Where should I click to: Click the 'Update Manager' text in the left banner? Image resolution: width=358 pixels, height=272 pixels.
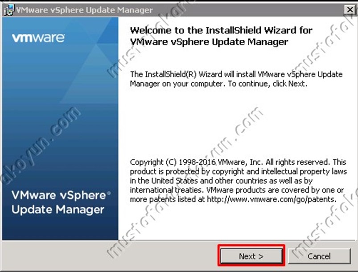tap(58, 209)
